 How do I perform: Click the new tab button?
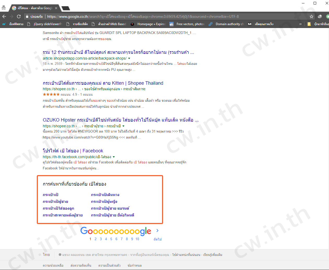[65, 8]
